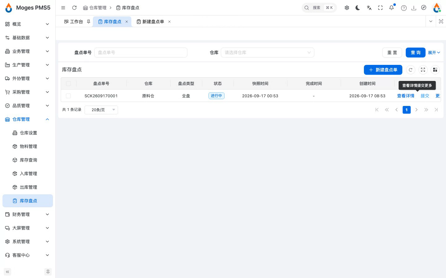Pin the 工作台 tab
This screenshot has width=446, height=278.
[x=89, y=22]
